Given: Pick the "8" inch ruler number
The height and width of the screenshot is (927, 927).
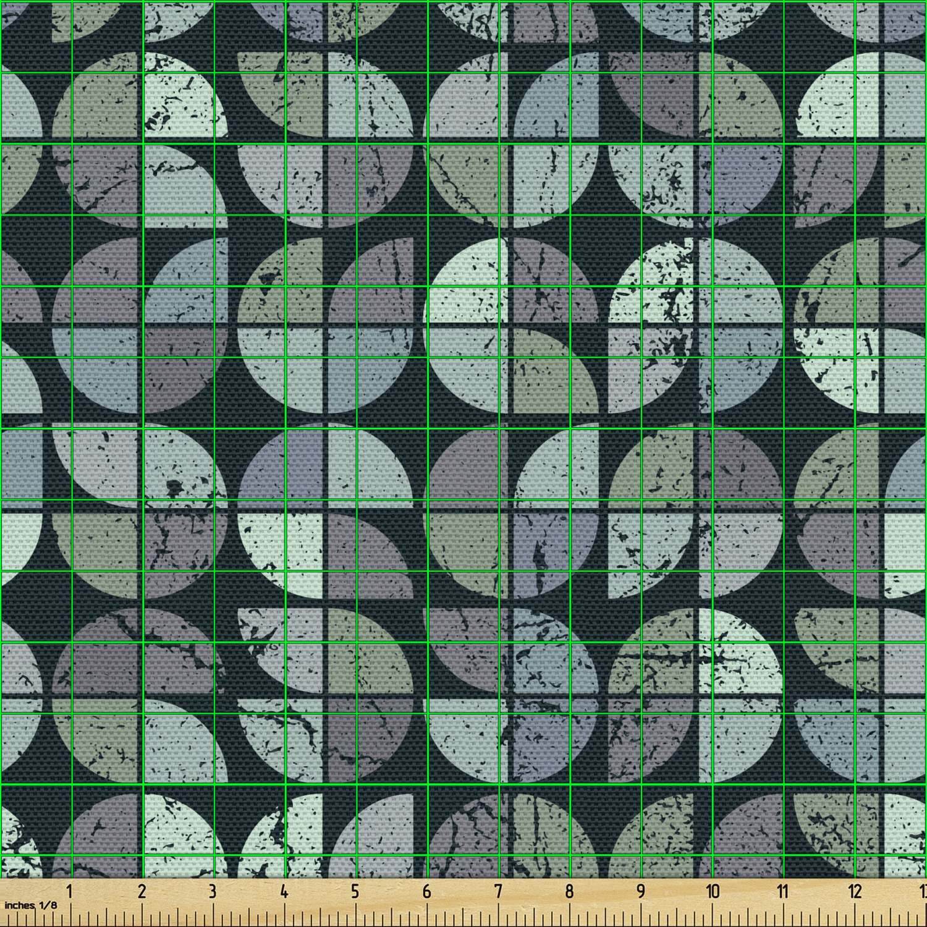Looking at the screenshot, I should click(x=569, y=891).
